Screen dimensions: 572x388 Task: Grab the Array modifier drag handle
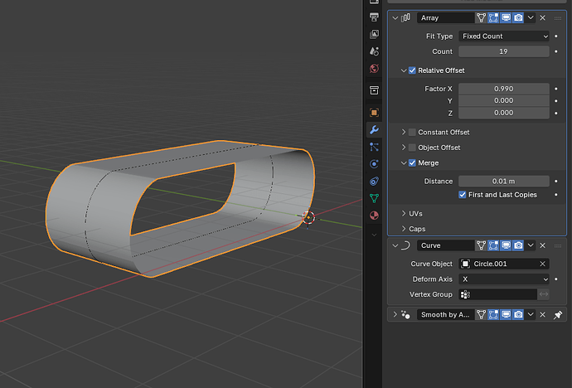[x=557, y=18]
